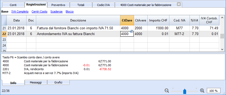
Task: Click the zoom in magnifier icon
Action: tap(202, 91)
